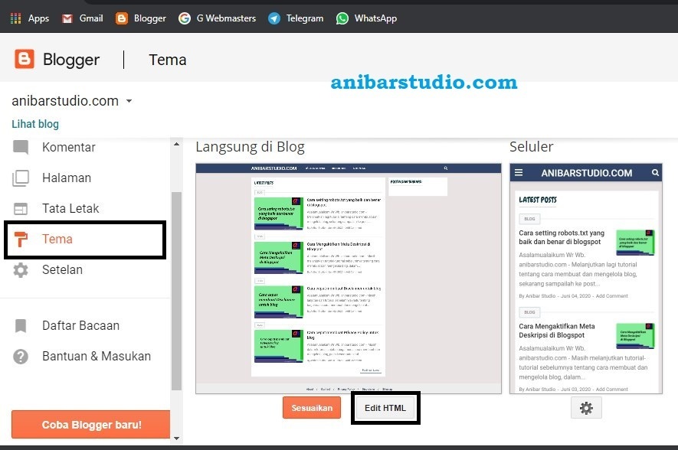Open the Telegram bookmark icon
Viewport: 678px width, 450px height.
274,18
